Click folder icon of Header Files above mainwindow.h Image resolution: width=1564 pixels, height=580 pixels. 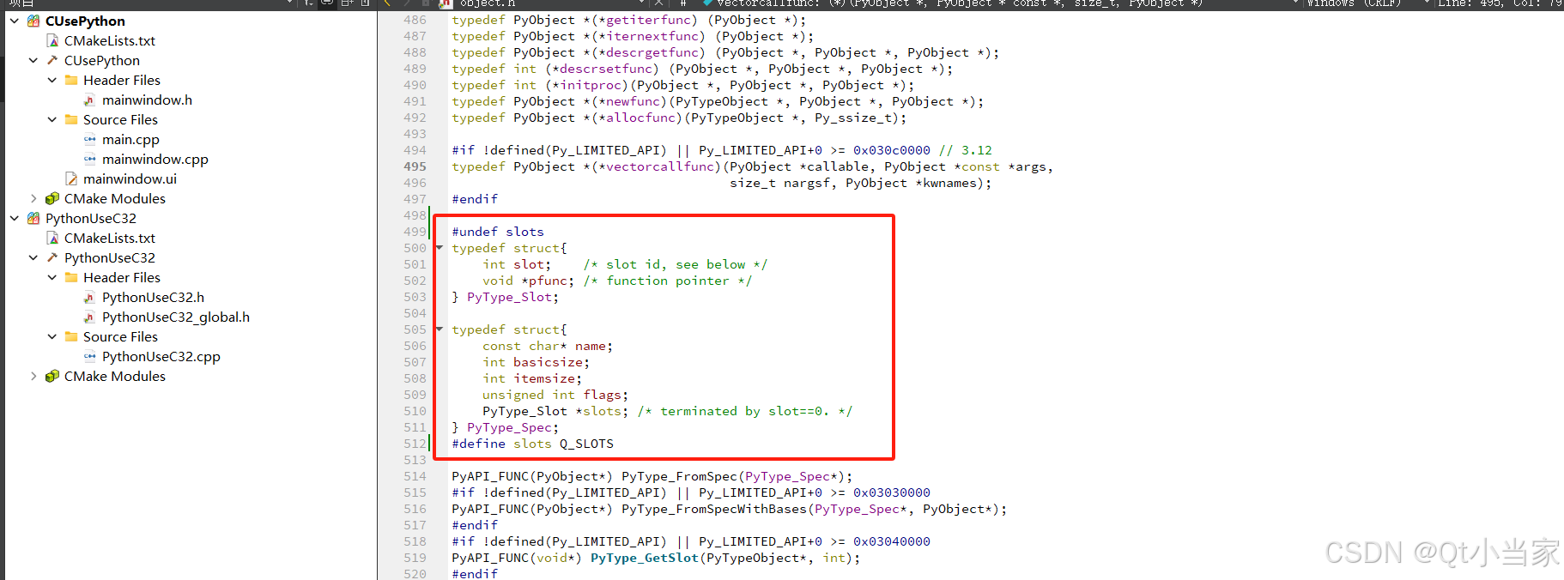click(x=71, y=80)
